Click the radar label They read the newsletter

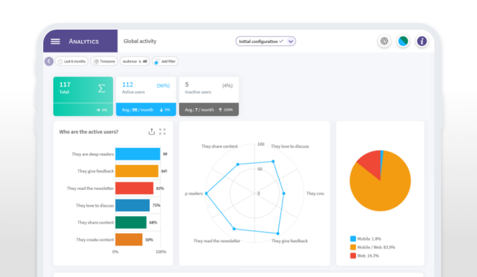click(x=217, y=241)
